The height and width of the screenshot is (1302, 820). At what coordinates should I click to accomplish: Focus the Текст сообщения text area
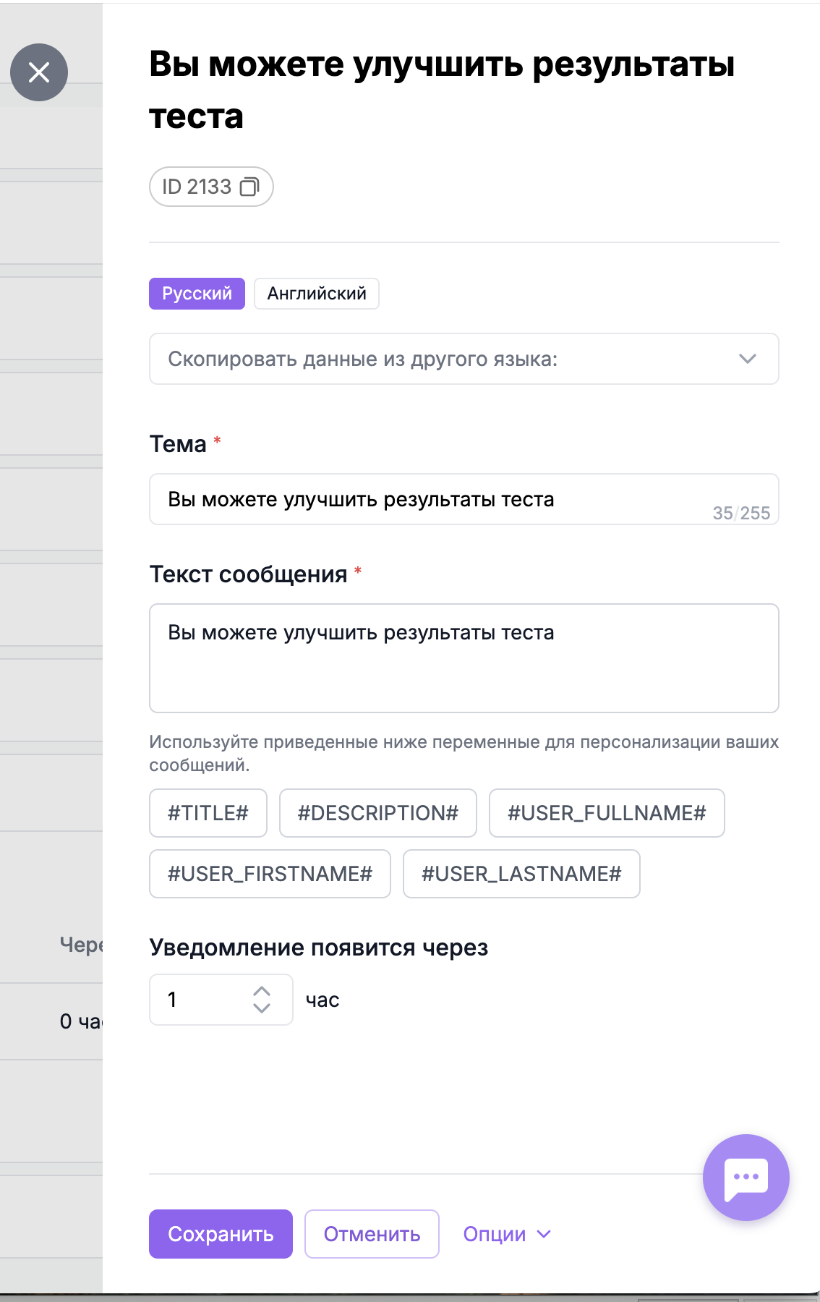(x=464, y=658)
